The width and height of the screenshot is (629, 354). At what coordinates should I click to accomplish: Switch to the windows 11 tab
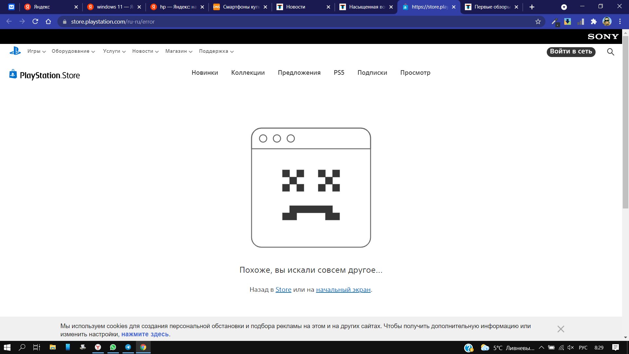point(114,7)
